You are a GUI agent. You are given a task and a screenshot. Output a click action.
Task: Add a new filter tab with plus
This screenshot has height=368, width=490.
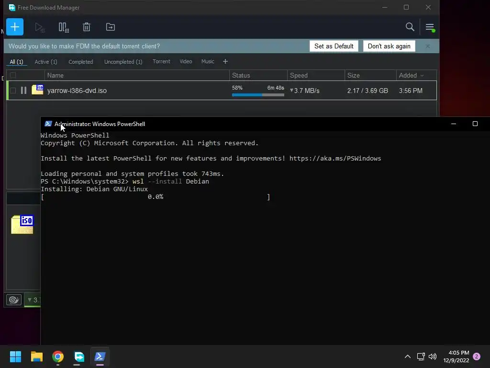pyautogui.click(x=225, y=62)
